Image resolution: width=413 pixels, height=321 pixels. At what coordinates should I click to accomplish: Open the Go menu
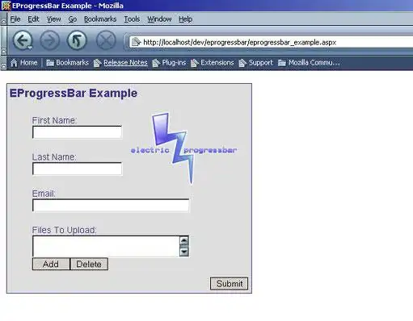click(73, 19)
